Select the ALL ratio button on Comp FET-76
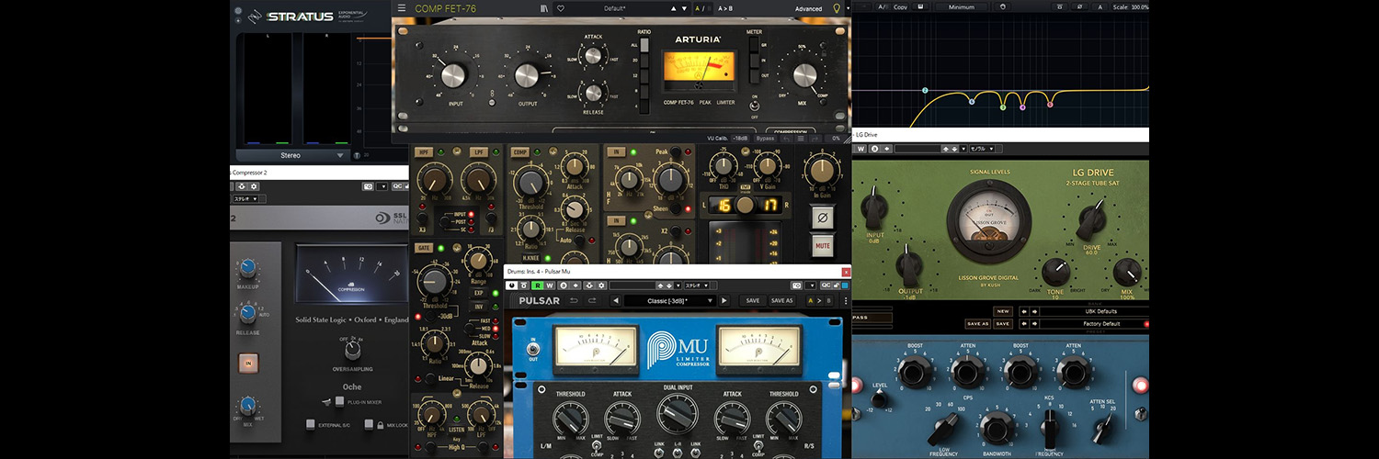 (644, 45)
